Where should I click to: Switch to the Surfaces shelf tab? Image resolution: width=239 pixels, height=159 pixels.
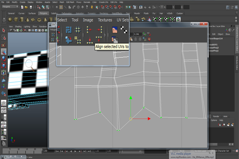click(32, 14)
